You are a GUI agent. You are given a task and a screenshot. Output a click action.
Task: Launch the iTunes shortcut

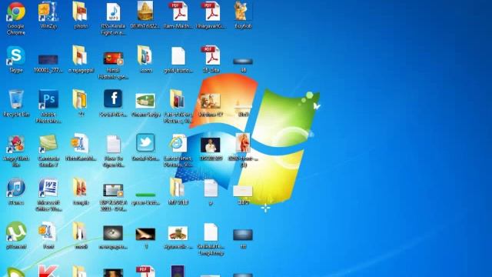pos(15,188)
